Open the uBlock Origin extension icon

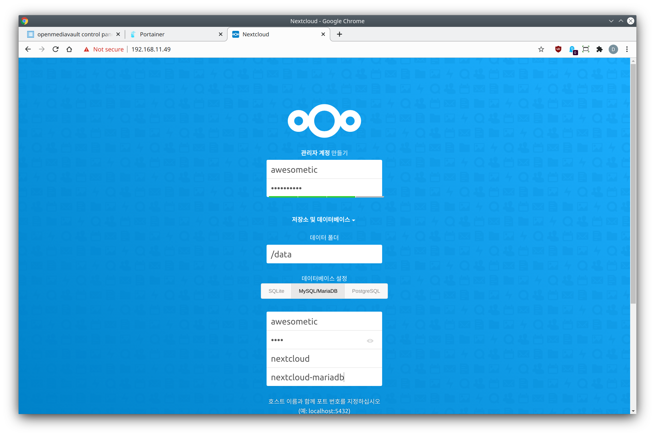[x=558, y=49]
